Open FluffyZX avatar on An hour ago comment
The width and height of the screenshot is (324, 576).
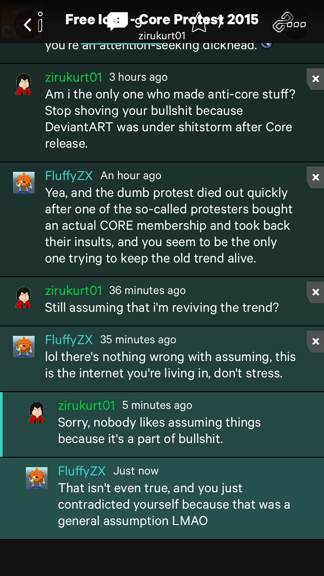click(24, 183)
